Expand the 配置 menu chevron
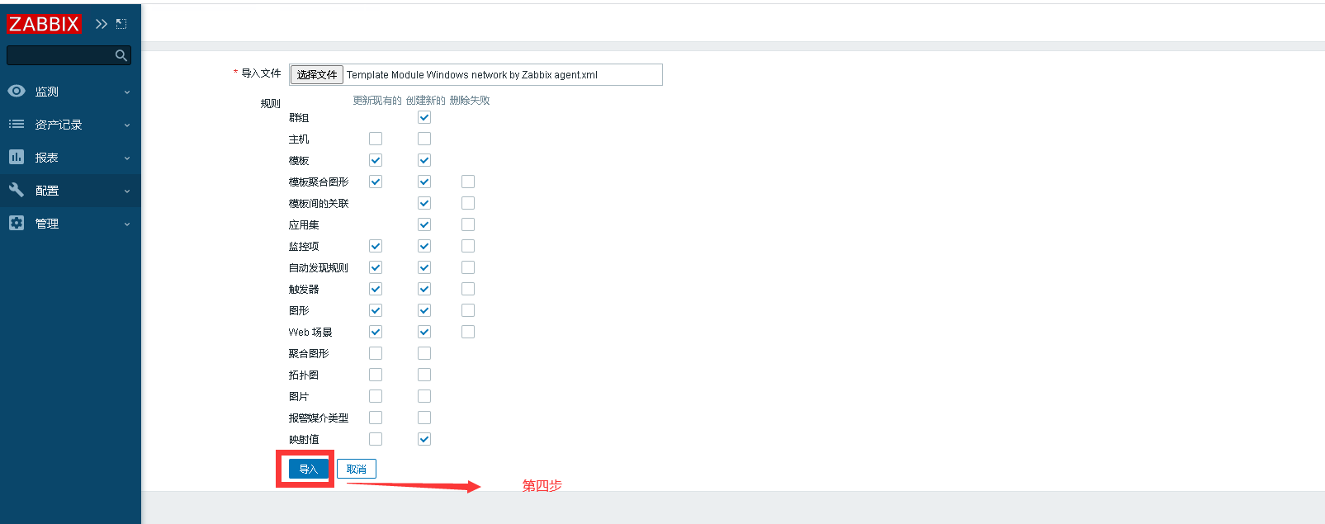 pos(127,191)
